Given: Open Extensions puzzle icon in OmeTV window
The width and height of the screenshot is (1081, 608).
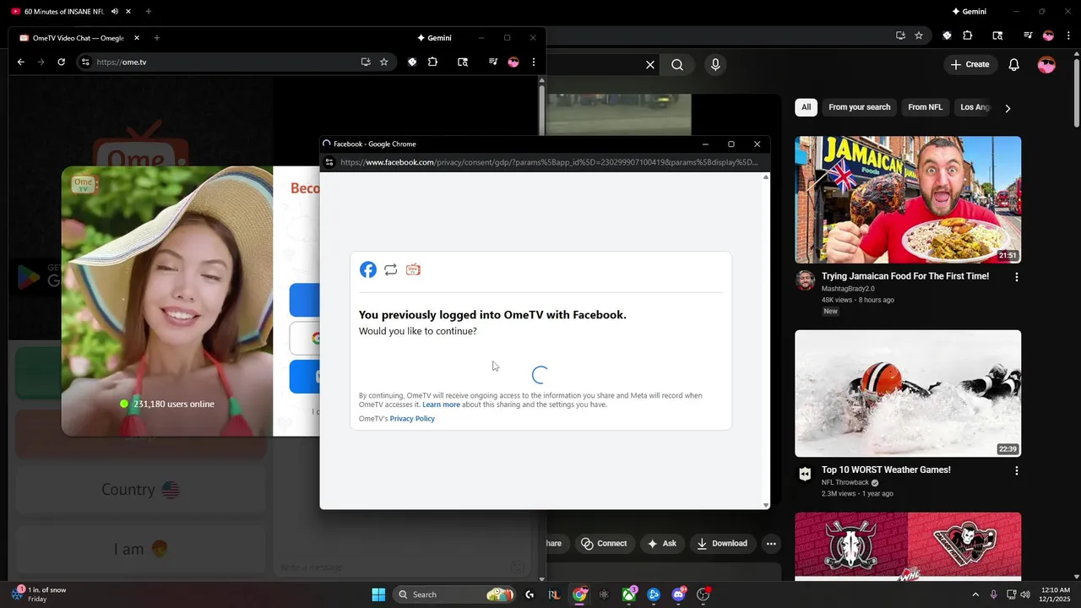Looking at the screenshot, I should (x=432, y=62).
